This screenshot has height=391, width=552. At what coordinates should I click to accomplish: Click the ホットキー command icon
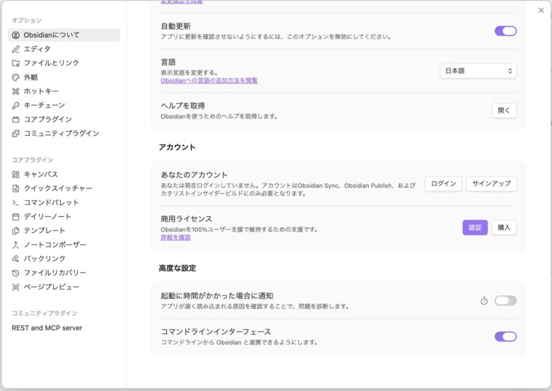(16, 91)
